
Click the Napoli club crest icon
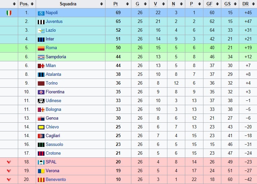(x=41, y=13)
